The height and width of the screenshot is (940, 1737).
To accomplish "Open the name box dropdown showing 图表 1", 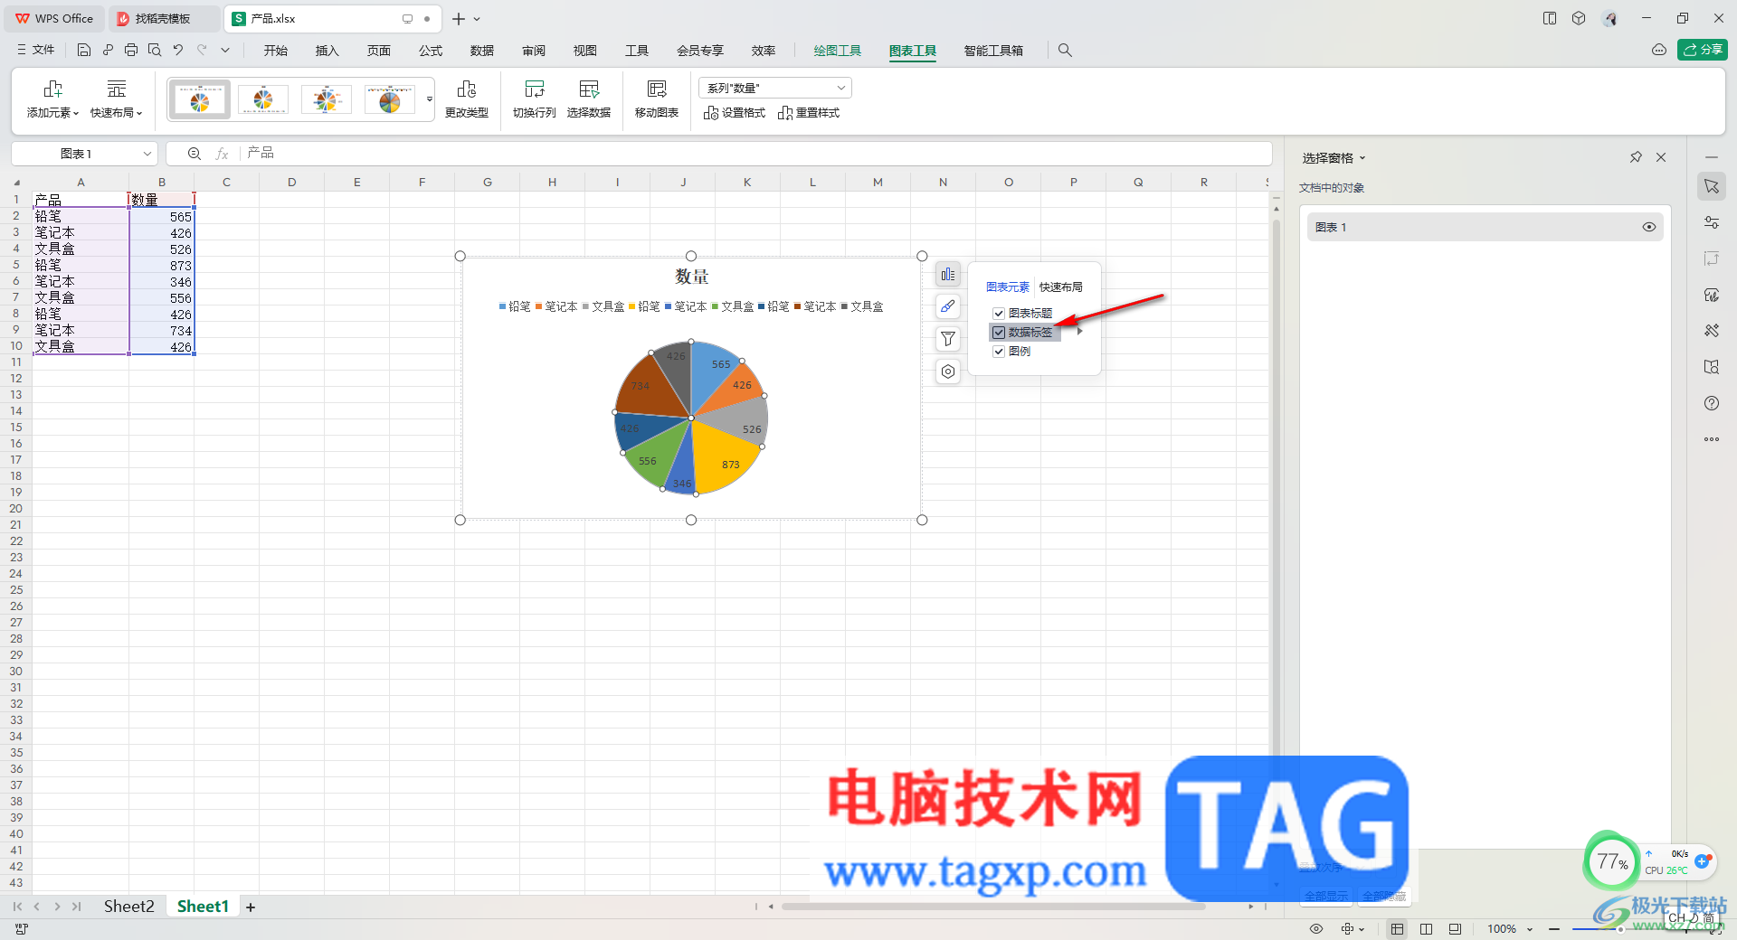I will click(147, 154).
